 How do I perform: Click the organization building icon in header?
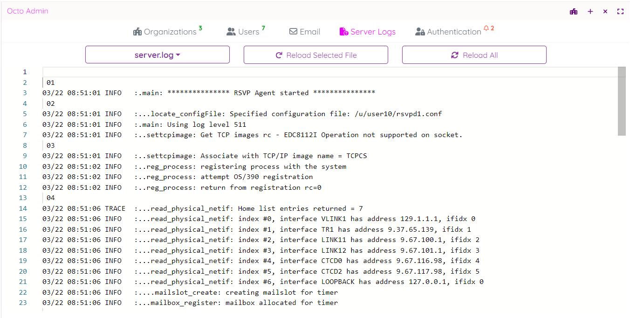click(x=574, y=12)
